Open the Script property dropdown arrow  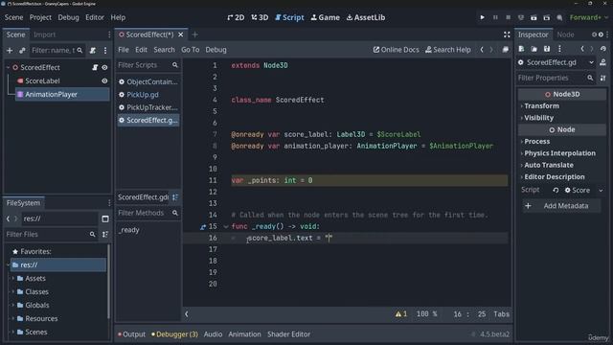pyautogui.click(x=601, y=190)
